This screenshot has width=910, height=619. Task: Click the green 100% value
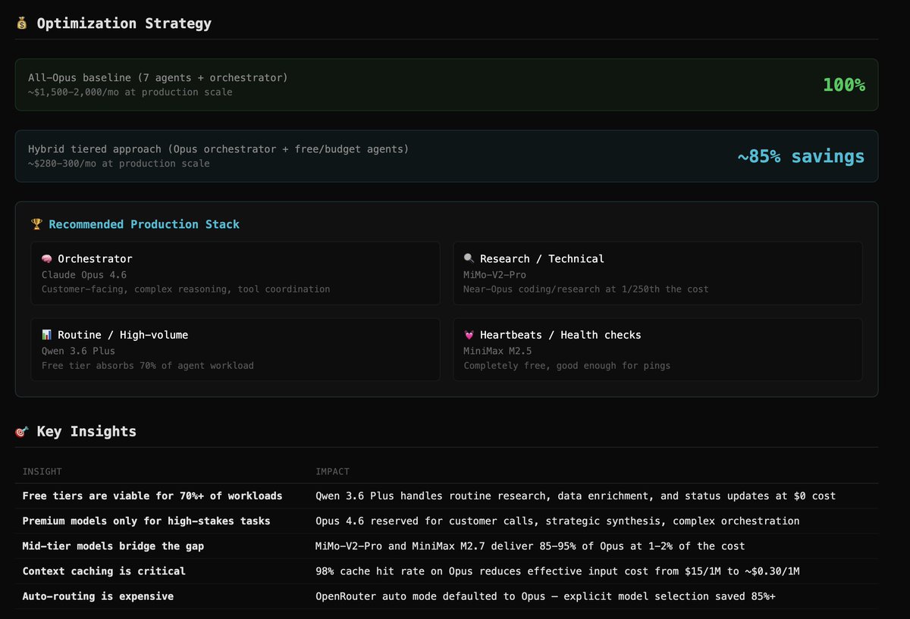[844, 85]
